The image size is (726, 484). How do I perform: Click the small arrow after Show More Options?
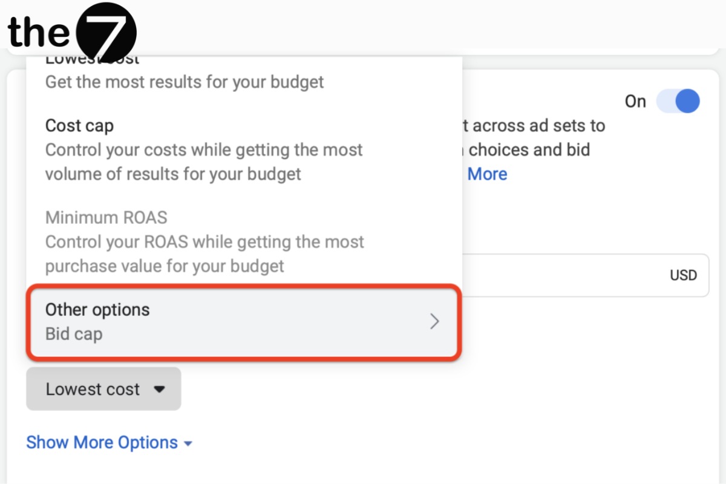(188, 443)
